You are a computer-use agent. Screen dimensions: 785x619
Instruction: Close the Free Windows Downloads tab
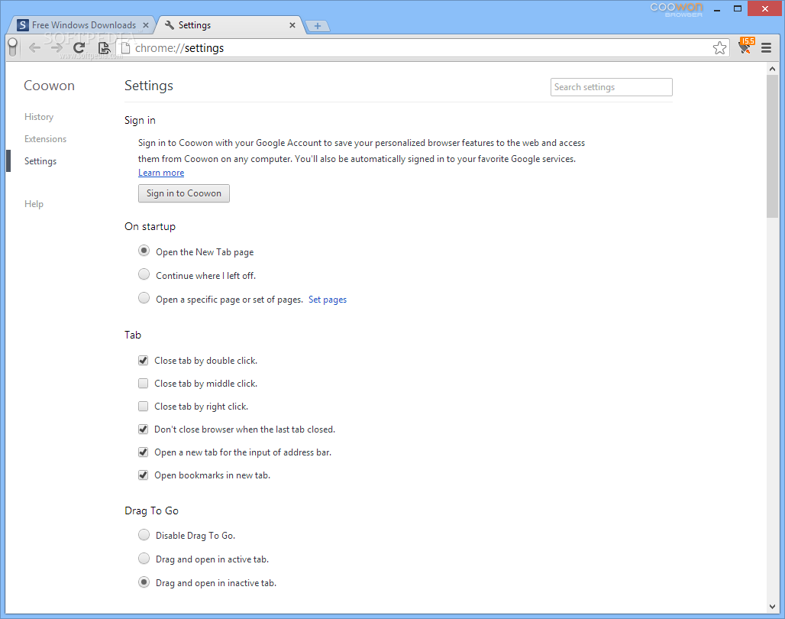click(x=146, y=25)
